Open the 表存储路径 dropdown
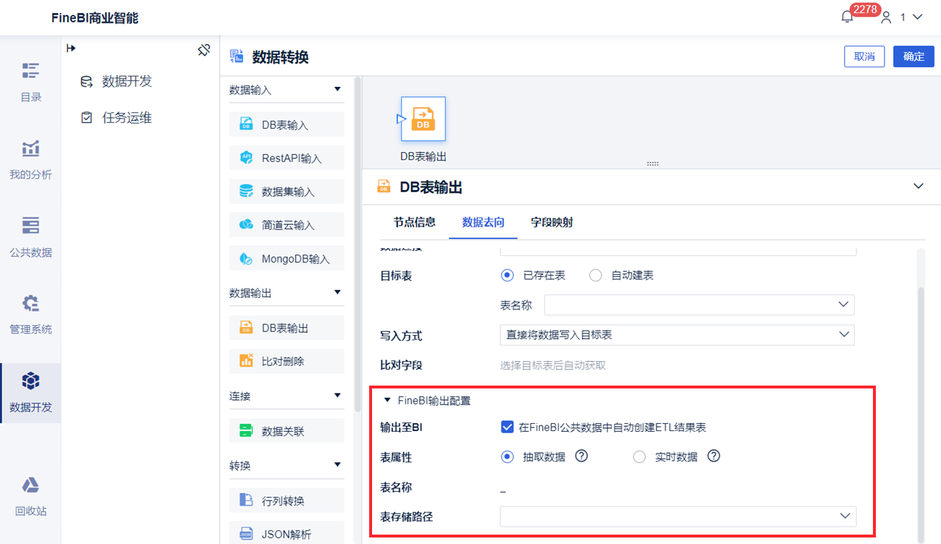This screenshot has width=941, height=544. click(x=678, y=516)
